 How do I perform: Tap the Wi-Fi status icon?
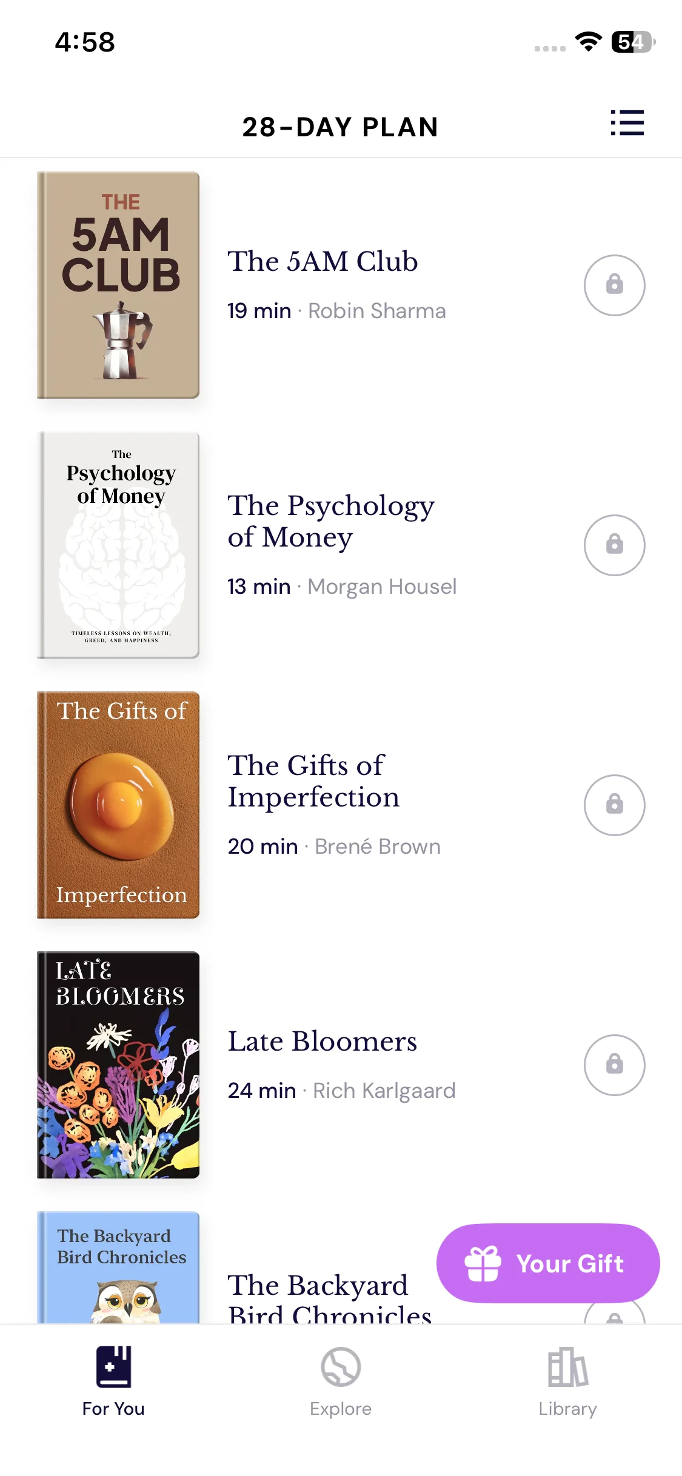tap(588, 42)
